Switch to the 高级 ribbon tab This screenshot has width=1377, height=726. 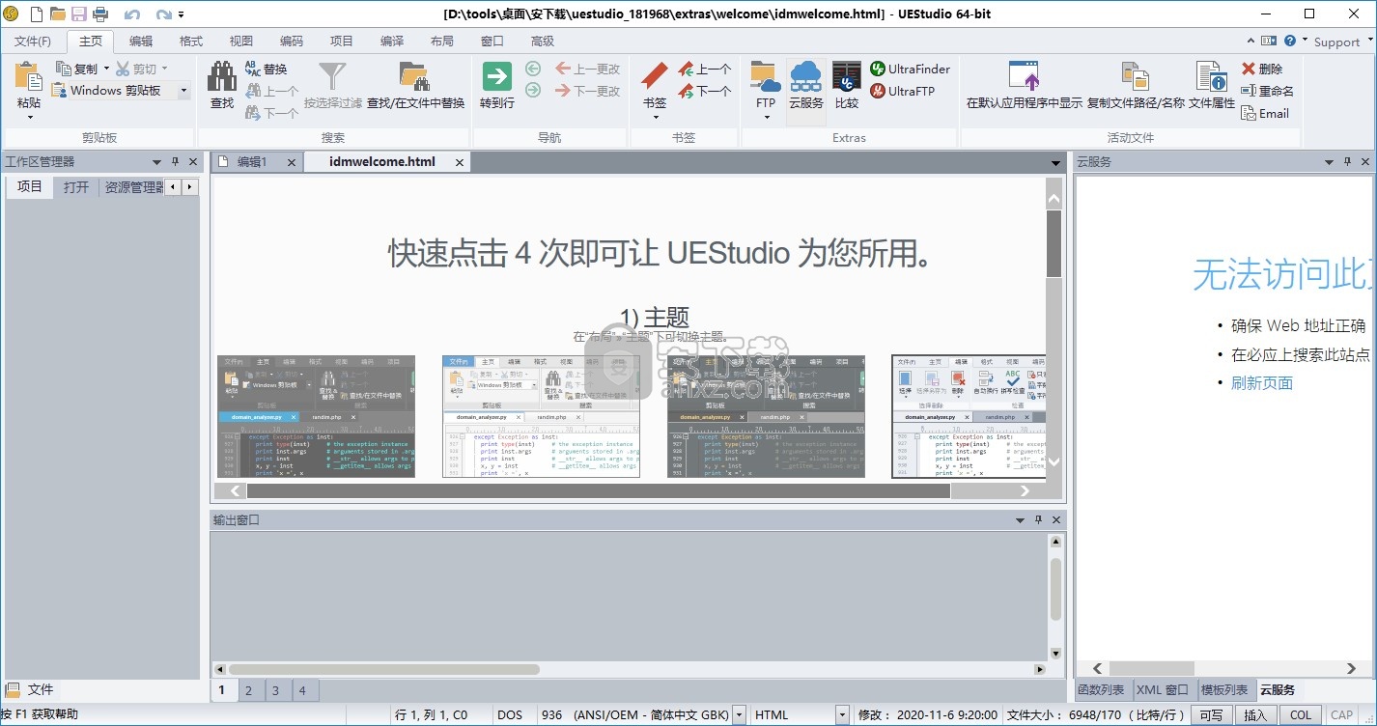click(x=543, y=42)
